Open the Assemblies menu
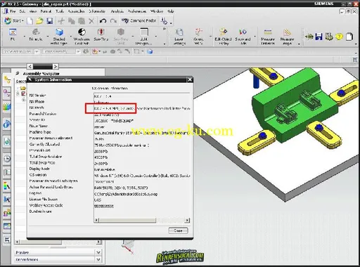The image size is (360, 267). tap(76, 11)
